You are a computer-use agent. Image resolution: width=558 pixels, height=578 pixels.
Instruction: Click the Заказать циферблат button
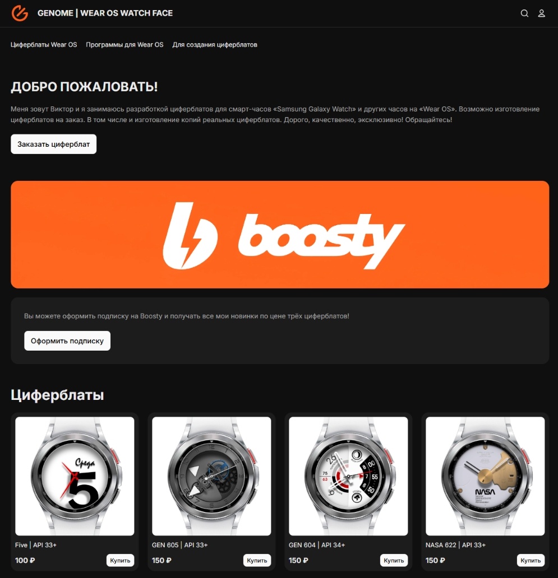(x=53, y=144)
